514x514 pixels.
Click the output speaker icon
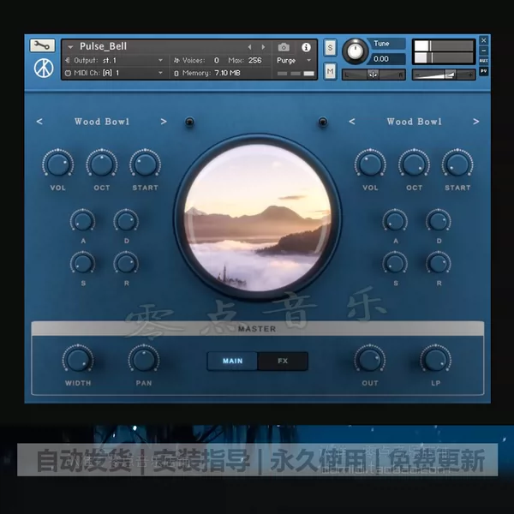[68, 60]
